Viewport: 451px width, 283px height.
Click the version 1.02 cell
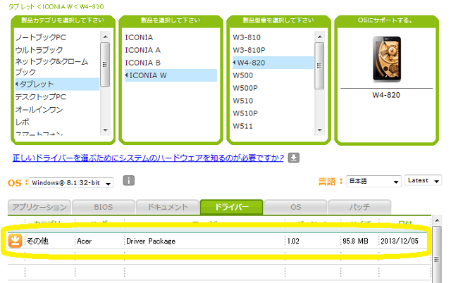pyautogui.click(x=313, y=241)
